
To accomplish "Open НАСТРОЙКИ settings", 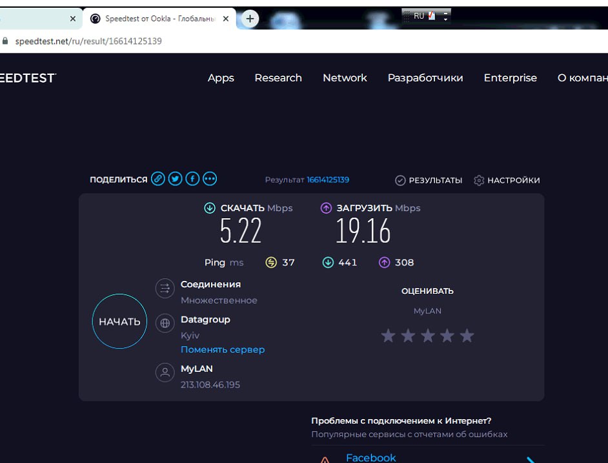I will [507, 180].
